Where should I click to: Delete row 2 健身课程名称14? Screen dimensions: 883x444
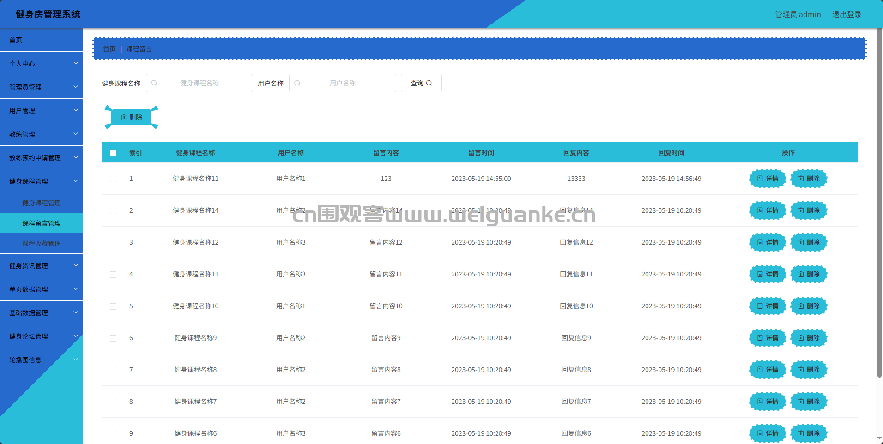pyautogui.click(x=809, y=210)
